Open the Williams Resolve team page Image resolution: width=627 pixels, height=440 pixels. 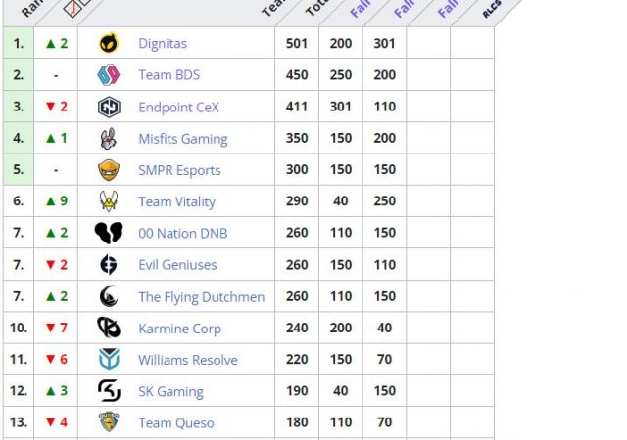pos(187,360)
